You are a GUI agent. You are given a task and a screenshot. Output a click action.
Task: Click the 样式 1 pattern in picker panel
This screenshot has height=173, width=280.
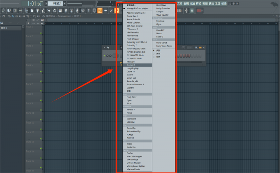click(x=11, y=28)
